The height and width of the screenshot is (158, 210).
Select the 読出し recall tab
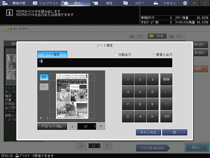(75, 3)
